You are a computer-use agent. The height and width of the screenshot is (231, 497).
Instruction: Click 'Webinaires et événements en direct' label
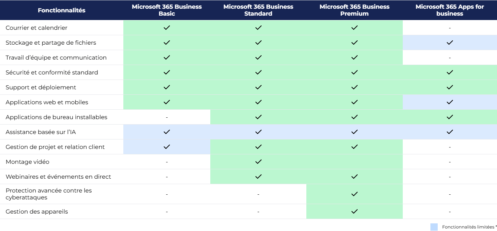coord(58,177)
